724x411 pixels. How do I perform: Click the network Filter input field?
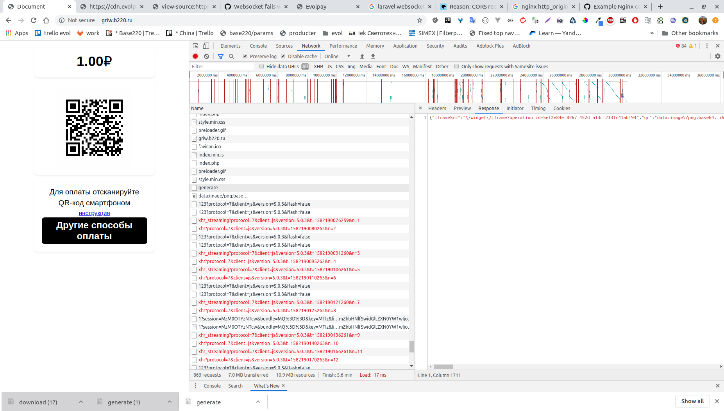coord(222,66)
